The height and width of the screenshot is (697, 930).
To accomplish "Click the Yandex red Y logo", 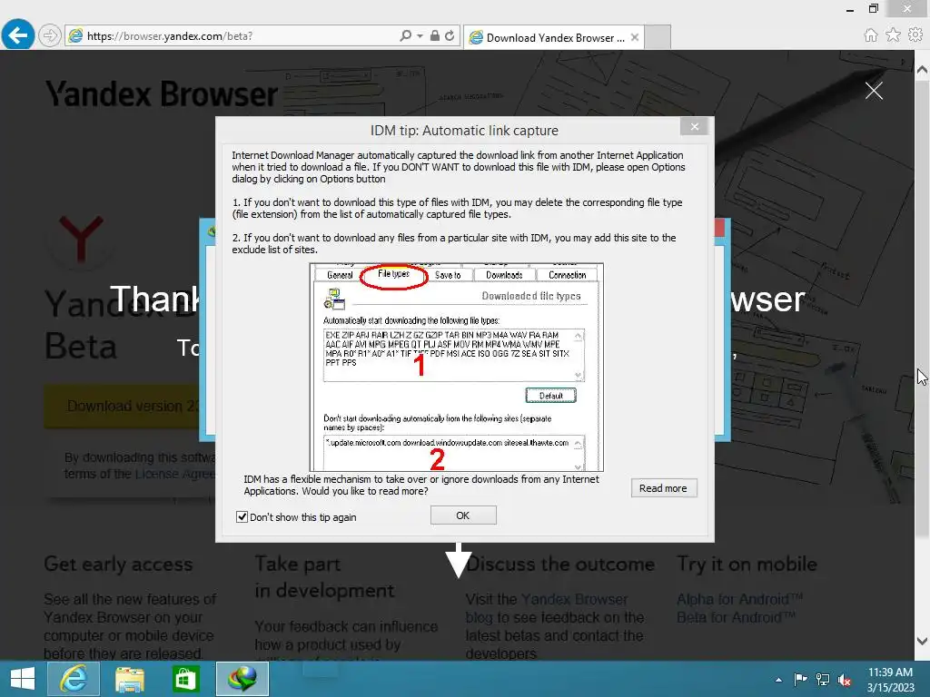I will click(x=81, y=240).
